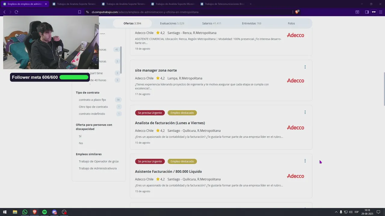The image size is (385, 216).
Task: Click the Follower meta green progress bar
Action: pyautogui.click(x=74, y=77)
